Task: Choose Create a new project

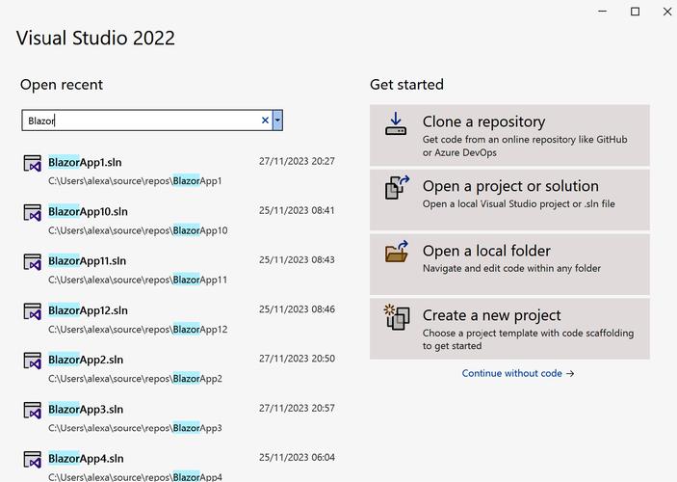Action: pos(509,329)
